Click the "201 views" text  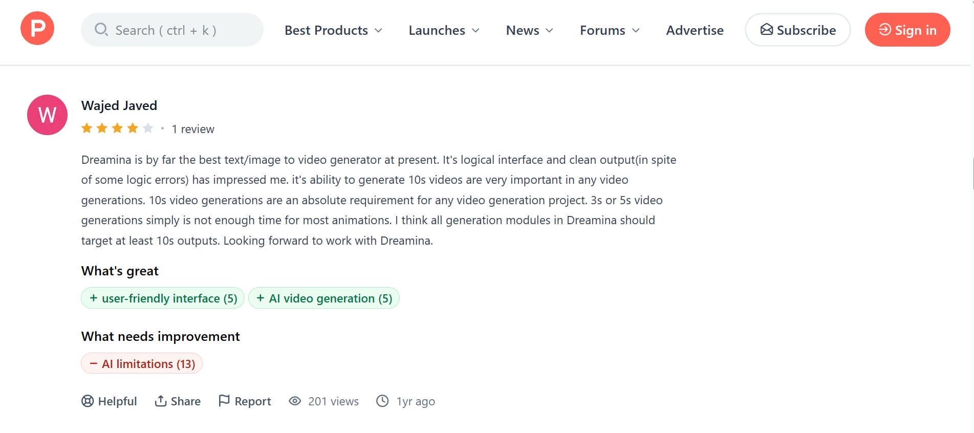point(333,401)
